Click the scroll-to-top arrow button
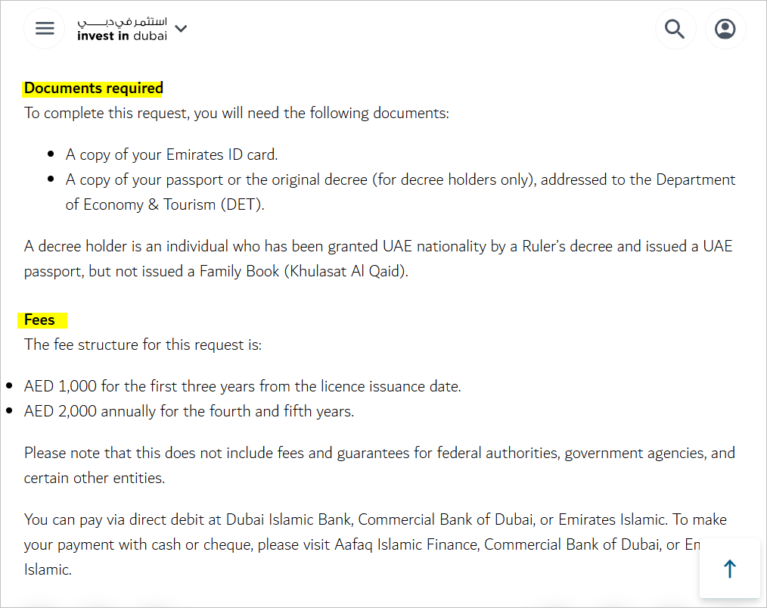The height and width of the screenshot is (608, 767). tap(730, 569)
